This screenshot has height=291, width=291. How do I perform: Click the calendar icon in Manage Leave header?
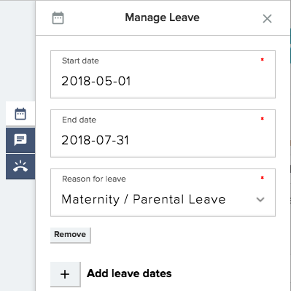(x=58, y=18)
